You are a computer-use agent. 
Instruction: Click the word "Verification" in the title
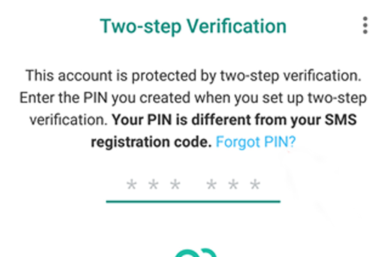(238, 26)
